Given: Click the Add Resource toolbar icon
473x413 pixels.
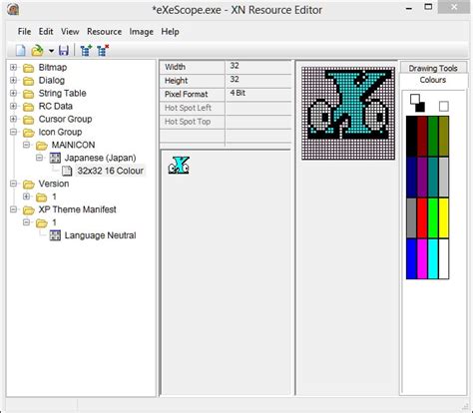Looking at the screenshot, I should [x=86, y=51].
